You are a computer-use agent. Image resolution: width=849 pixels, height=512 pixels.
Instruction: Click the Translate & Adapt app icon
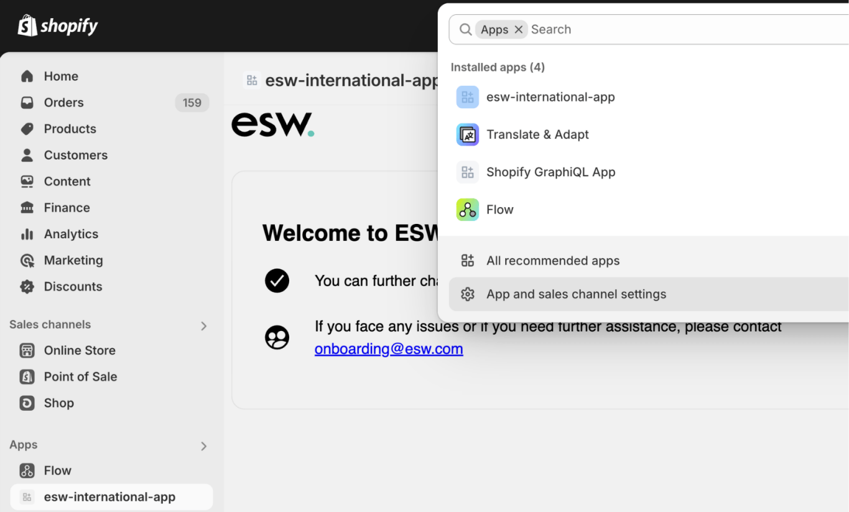pos(468,134)
